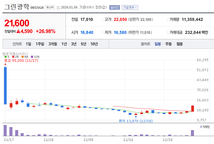Click the 거래량 volume legend
Screen dimensions: 214x144
click(205, 127)
